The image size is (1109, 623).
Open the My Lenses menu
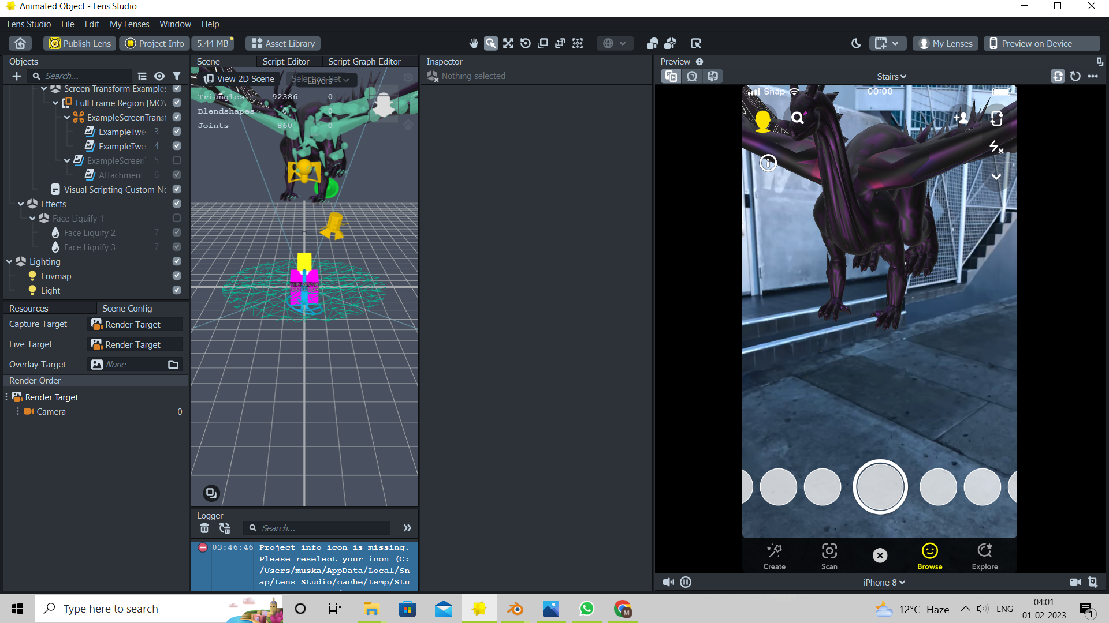(x=129, y=24)
